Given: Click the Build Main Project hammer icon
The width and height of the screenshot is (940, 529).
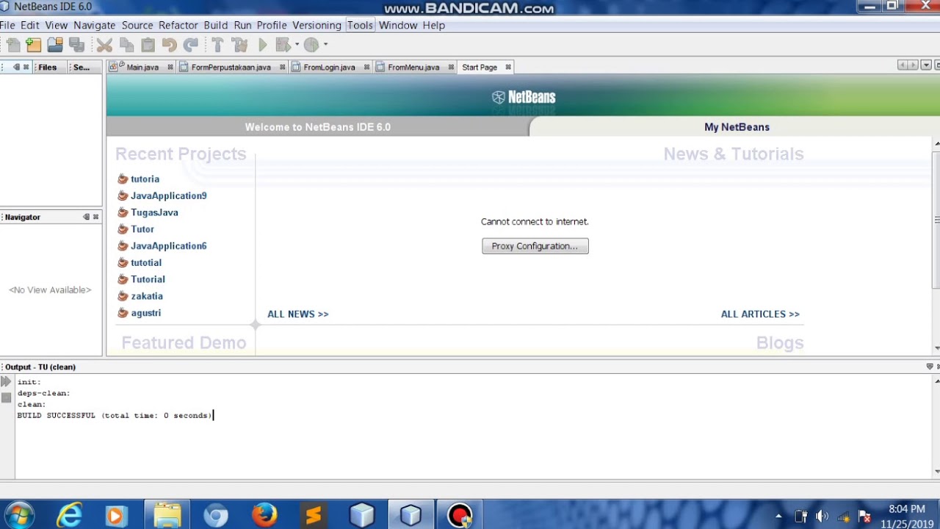Looking at the screenshot, I should tap(218, 46).
